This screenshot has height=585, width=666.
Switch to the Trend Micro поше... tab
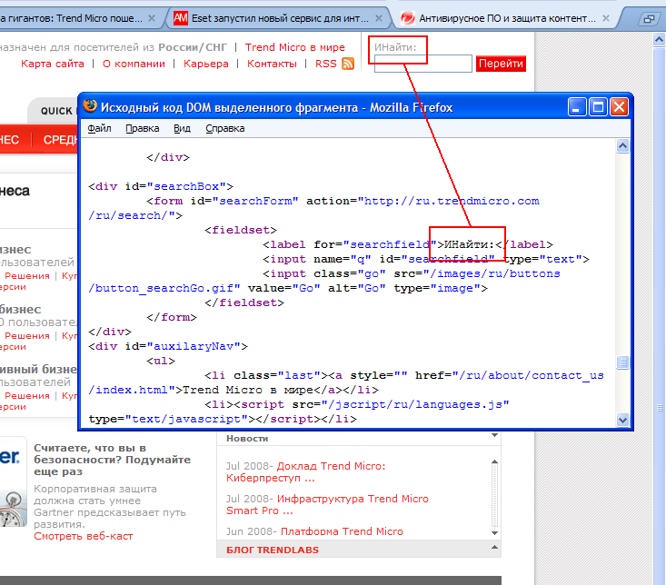[x=76, y=18]
